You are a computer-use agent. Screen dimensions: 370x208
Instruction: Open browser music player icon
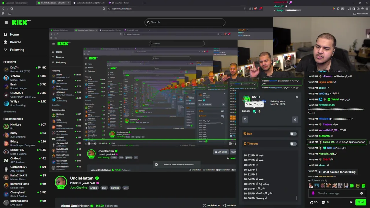pyautogui.click(x=349, y=9)
